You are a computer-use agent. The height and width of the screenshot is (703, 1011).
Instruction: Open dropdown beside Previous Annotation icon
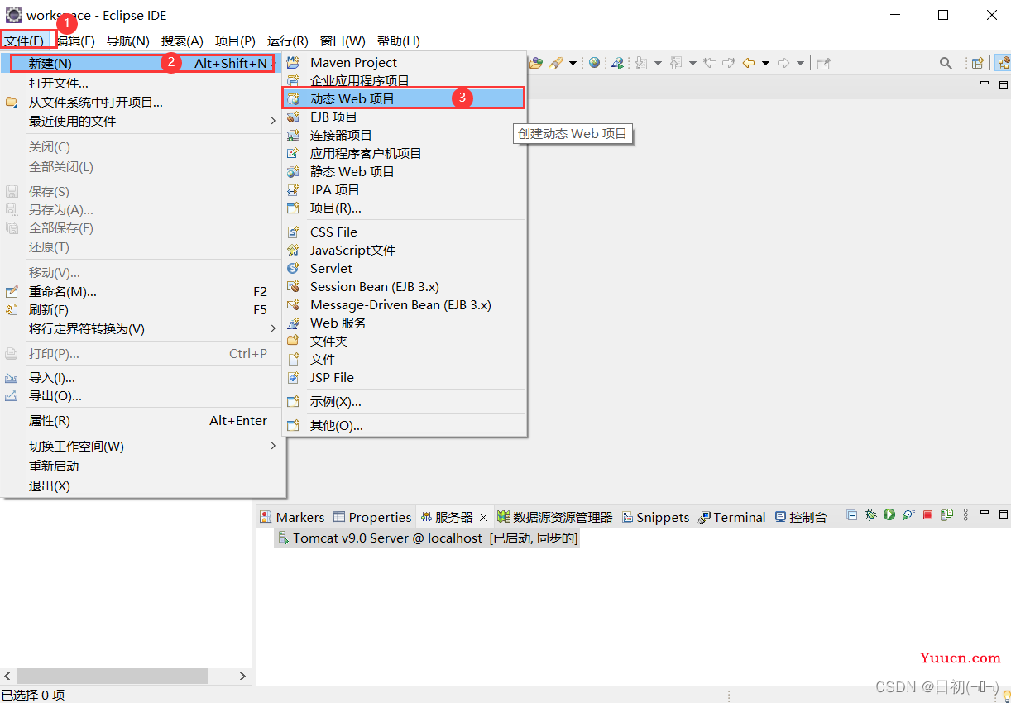(692, 63)
